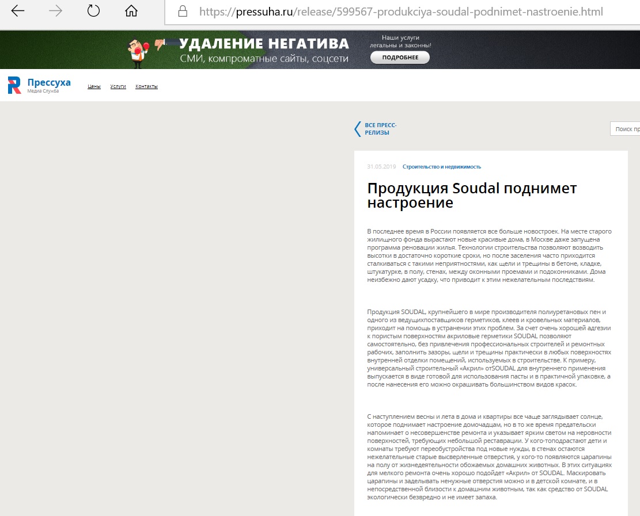Click the padlock site security icon
This screenshot has height=516, width=640.
[183, 11]
